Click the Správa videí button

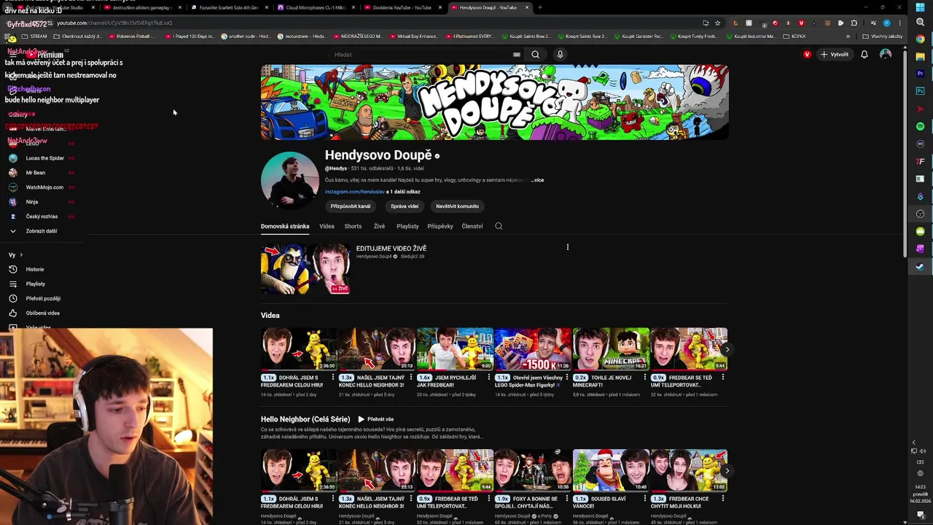405,206
